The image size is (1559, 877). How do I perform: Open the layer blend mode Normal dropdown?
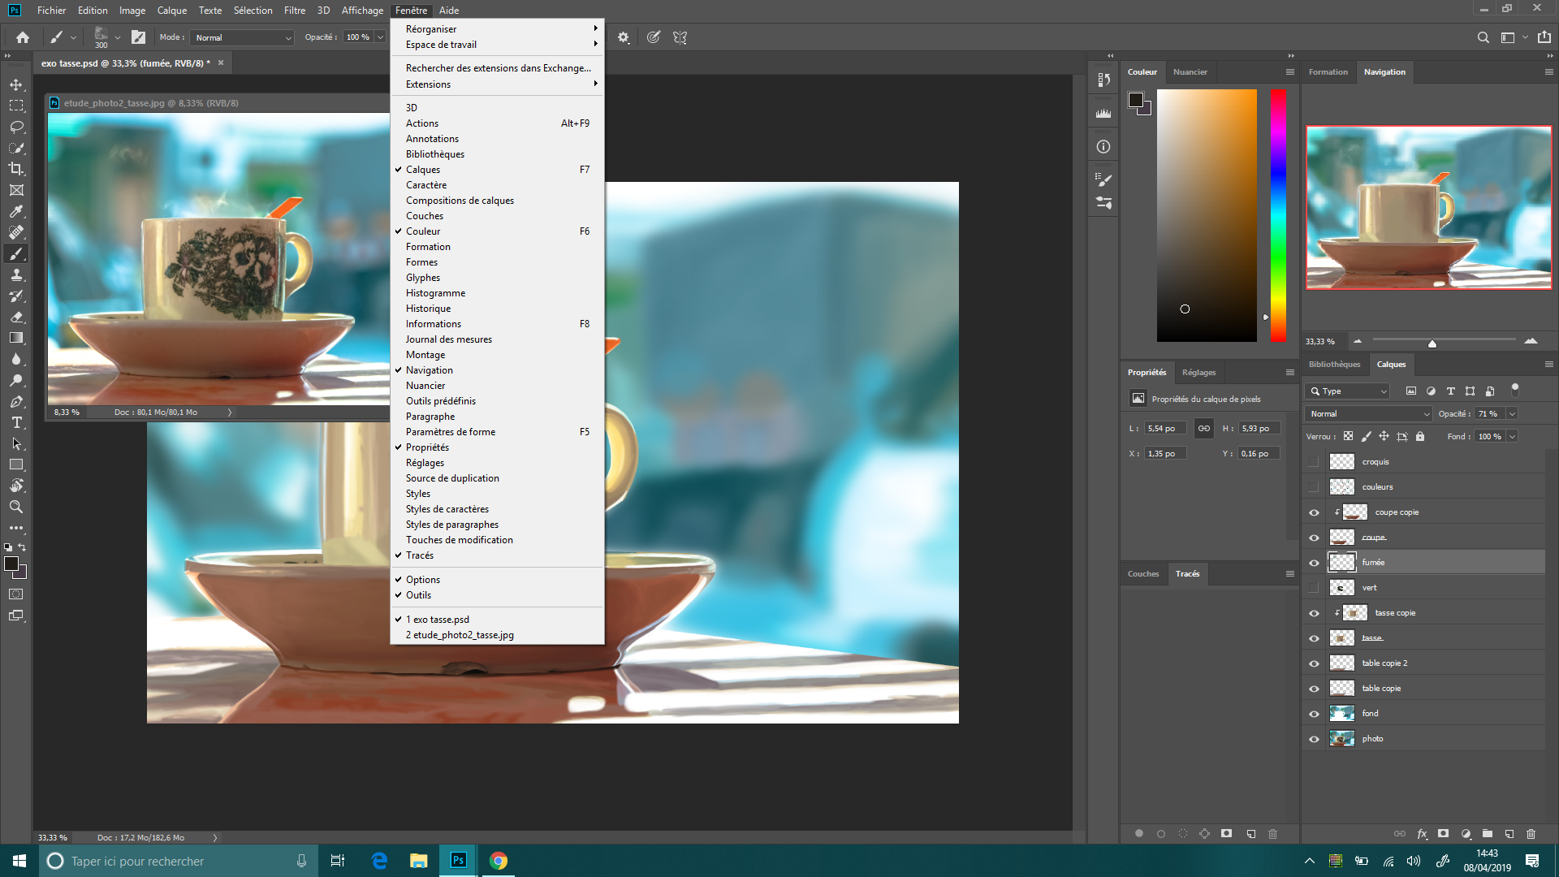[x=1369, y=414]
